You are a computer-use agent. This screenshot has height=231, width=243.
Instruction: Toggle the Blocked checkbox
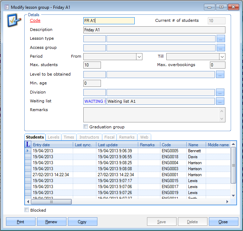click(27, 210)
